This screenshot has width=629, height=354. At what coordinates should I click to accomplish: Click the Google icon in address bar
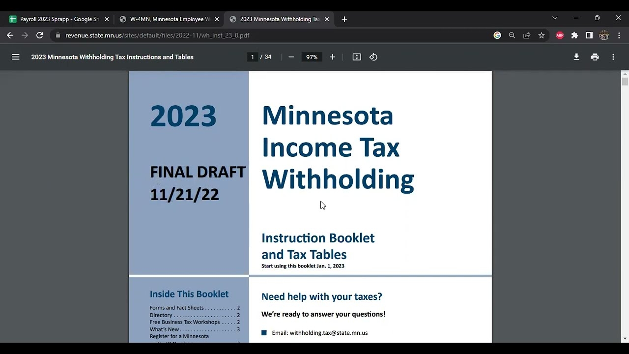[x=497, y=35]
